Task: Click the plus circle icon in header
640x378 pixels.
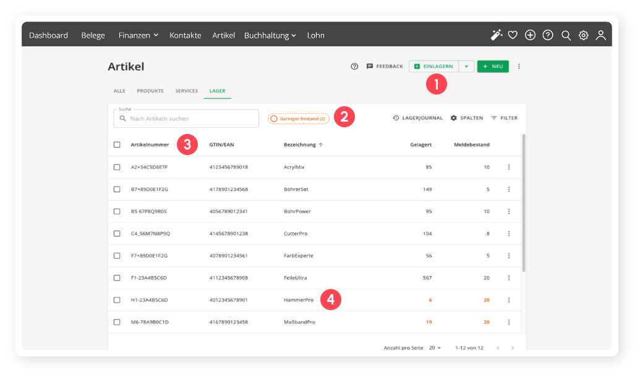Action: tap(530, 35)
